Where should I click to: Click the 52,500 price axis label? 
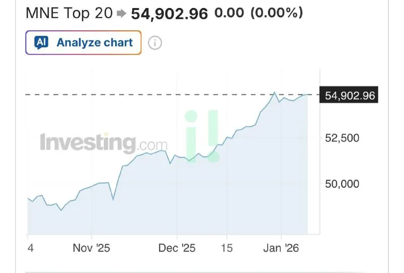(342, 138)
